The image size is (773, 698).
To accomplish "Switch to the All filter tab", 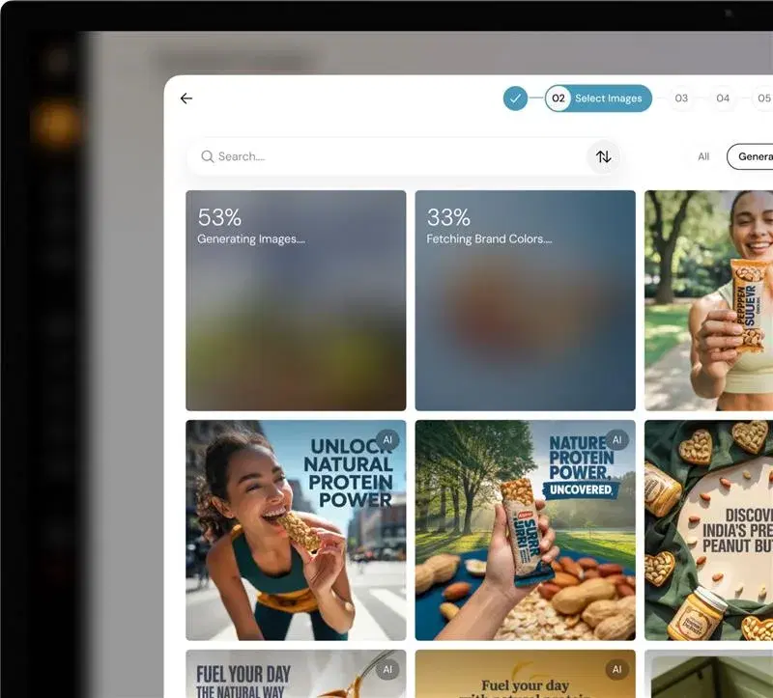I will pyautogui.click(x=702, y=155).
